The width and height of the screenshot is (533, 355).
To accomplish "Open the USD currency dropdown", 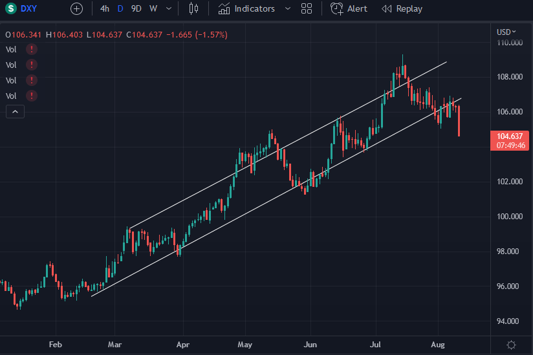I will [x=506, y=32].
